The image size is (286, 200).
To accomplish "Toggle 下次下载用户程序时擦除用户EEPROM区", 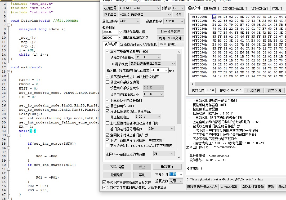I will 108,140.
